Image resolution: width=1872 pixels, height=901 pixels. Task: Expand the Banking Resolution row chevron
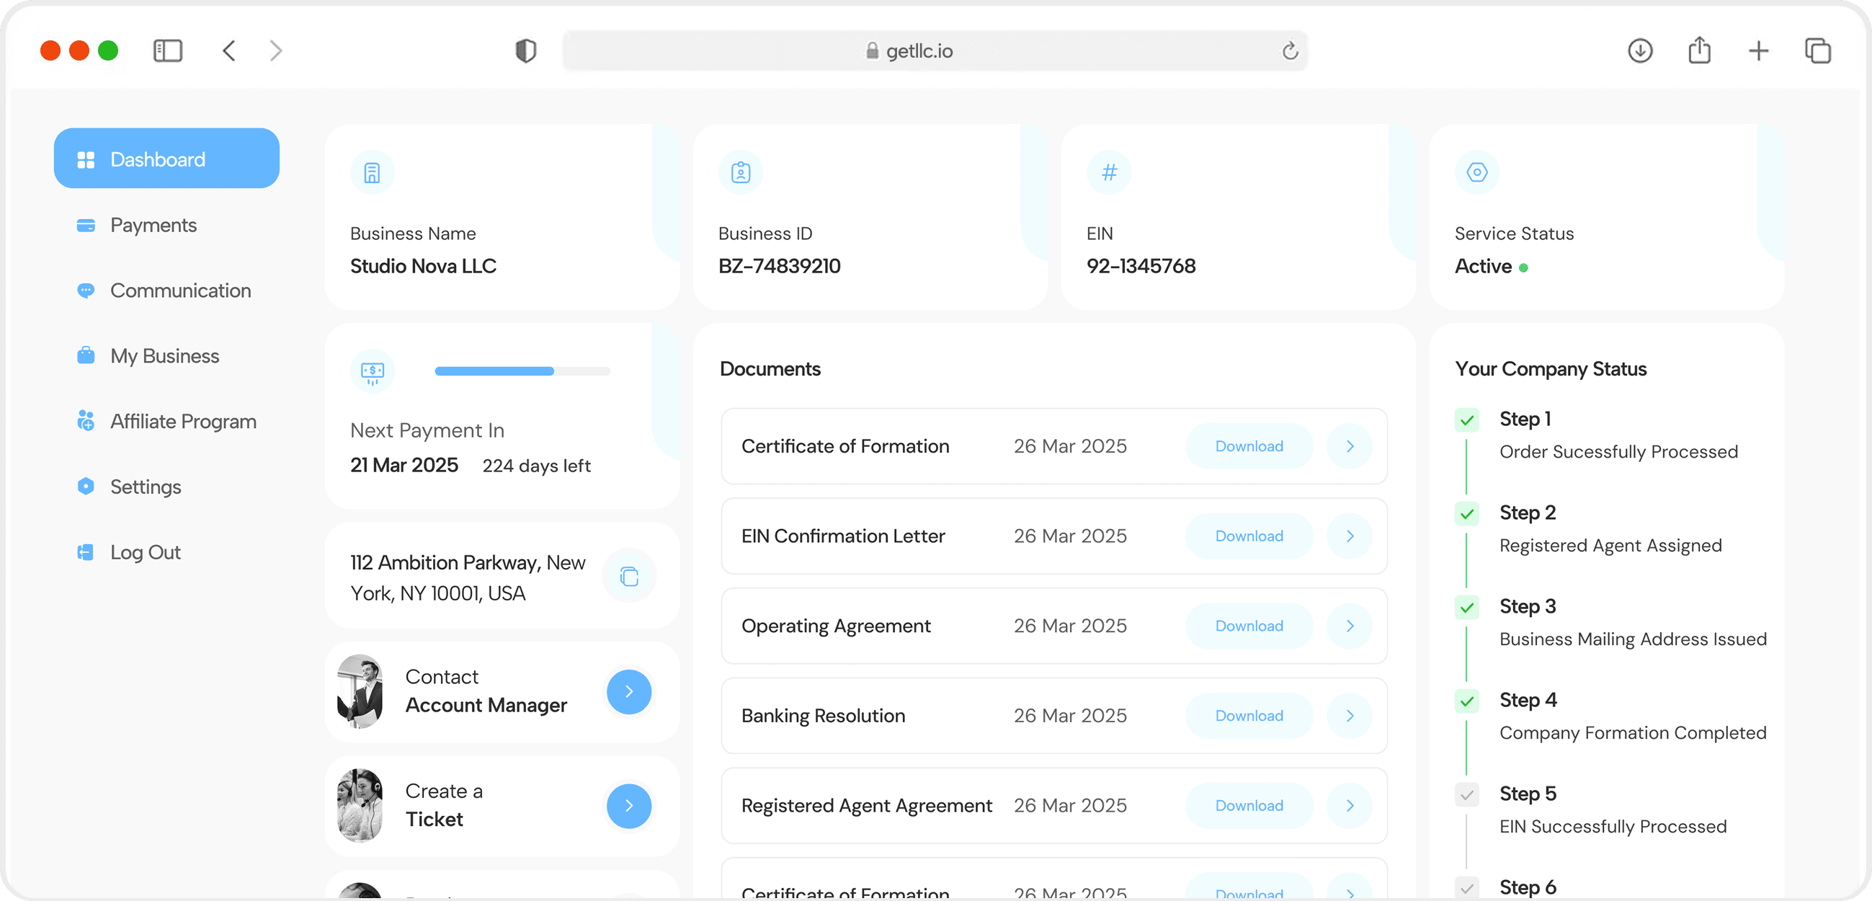tap(1350, 716)
